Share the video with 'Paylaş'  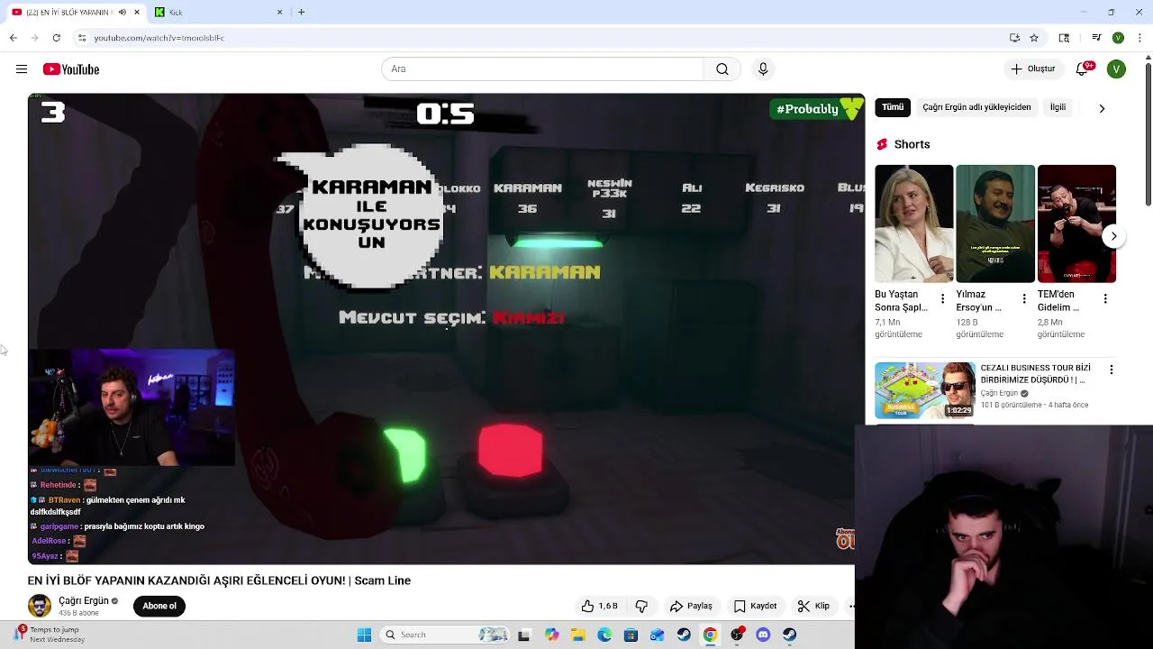[692, 606]
